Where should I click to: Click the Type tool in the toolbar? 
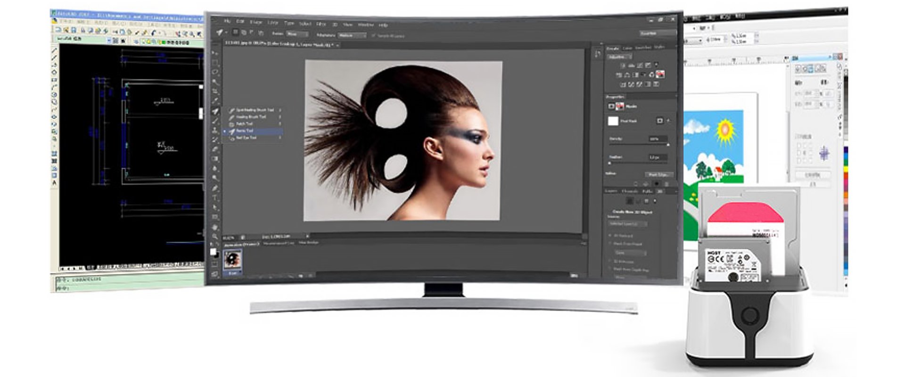point(215,198)
